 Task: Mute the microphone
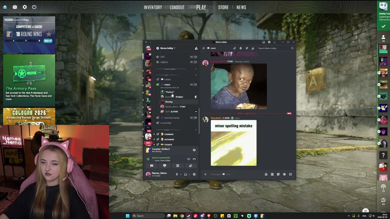tap(177, 174)
